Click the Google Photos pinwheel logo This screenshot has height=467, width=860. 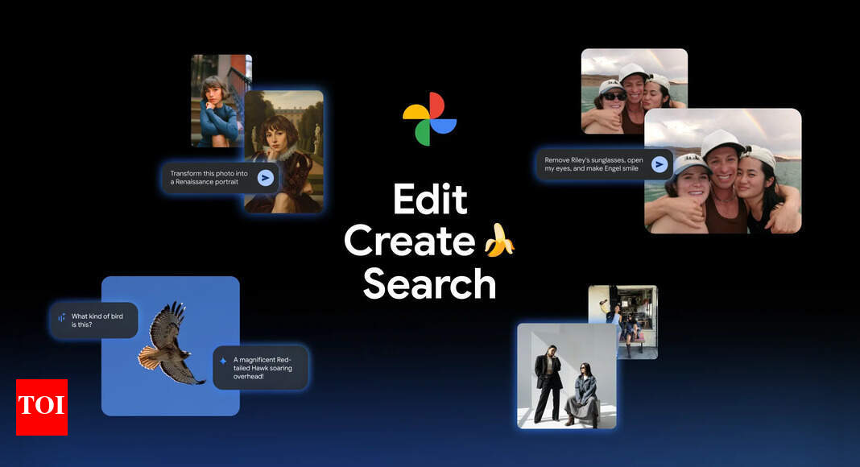(x=429, y=119)
